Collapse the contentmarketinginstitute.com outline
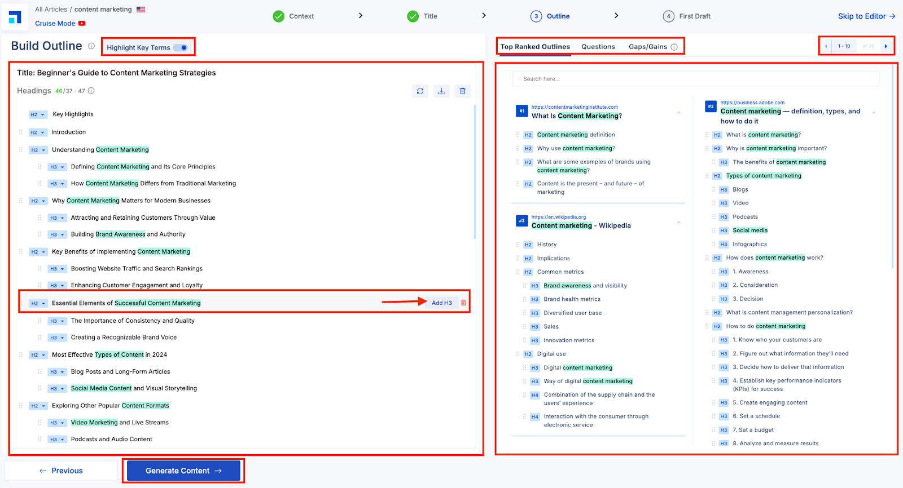This screenshot has height=488, width=903. pyautogui.click(x=679, y=113)
